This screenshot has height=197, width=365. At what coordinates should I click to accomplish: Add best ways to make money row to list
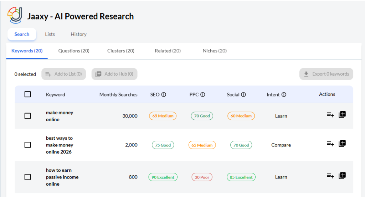330,144
